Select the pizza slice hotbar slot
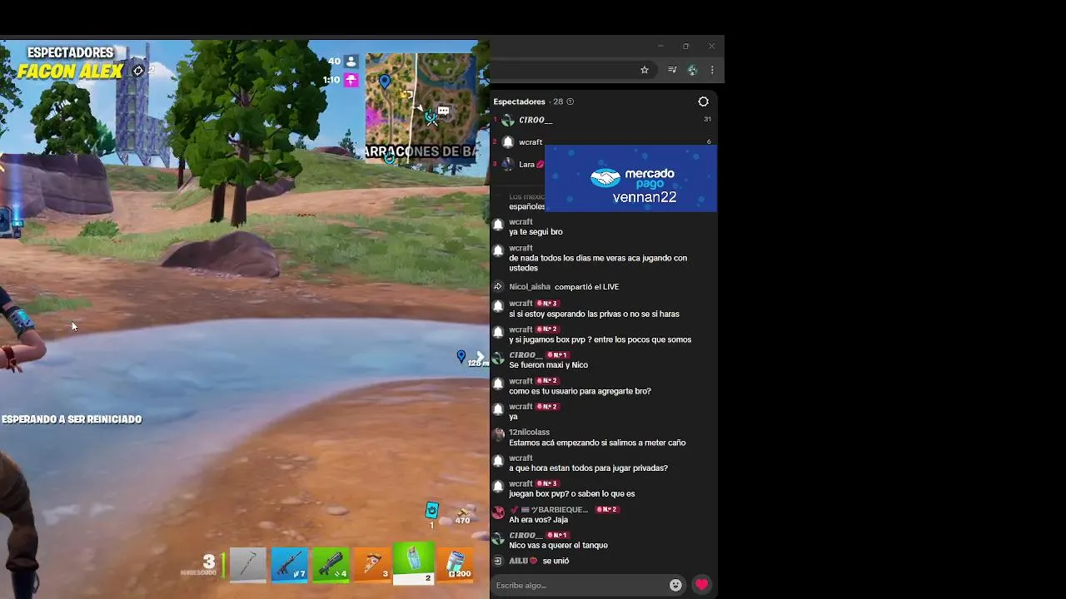This screenshot has height=599, width=1066. point(372,565)
